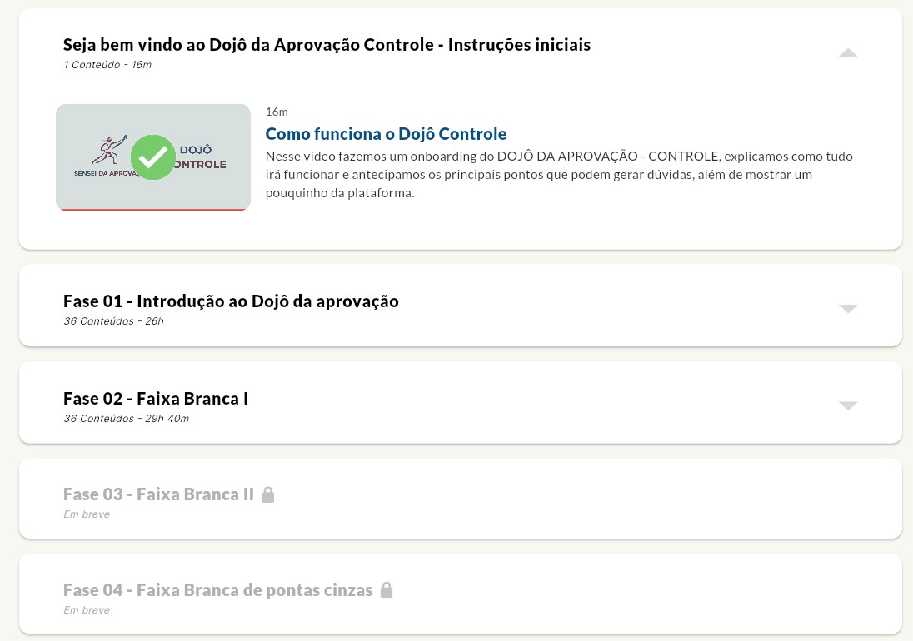This screenshot has width=913, height=641.
Task: Click the '36 Conteúdos - 26h' subtitle
Action: [x=112, y=320]
